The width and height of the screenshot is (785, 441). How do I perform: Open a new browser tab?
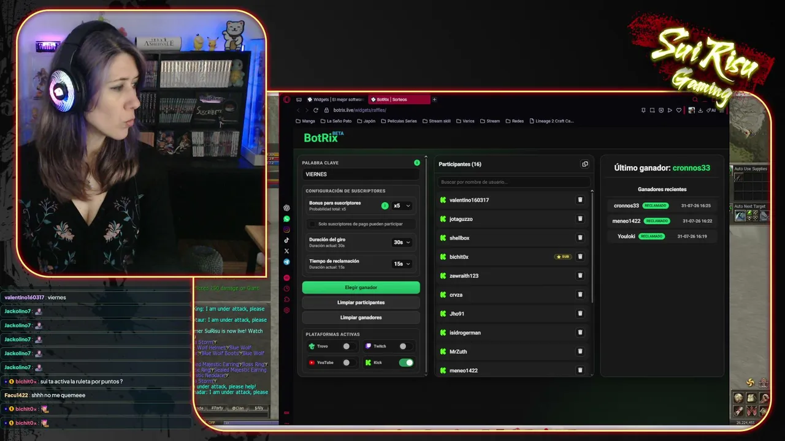point(434,99)
